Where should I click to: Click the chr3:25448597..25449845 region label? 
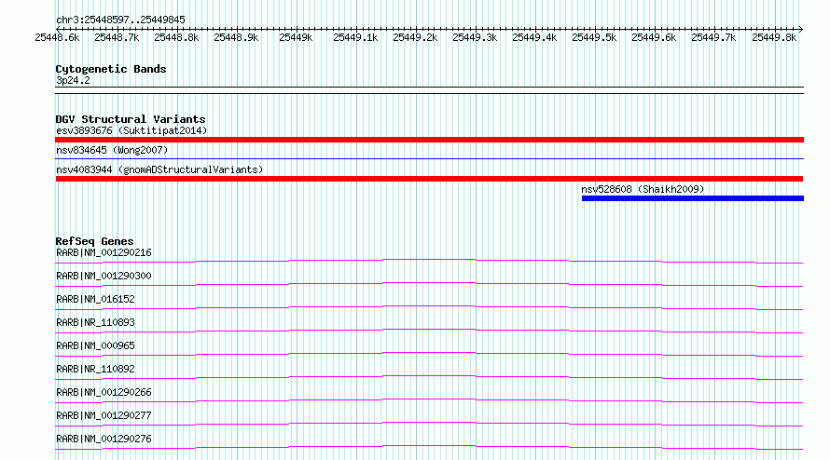(120, 20)
